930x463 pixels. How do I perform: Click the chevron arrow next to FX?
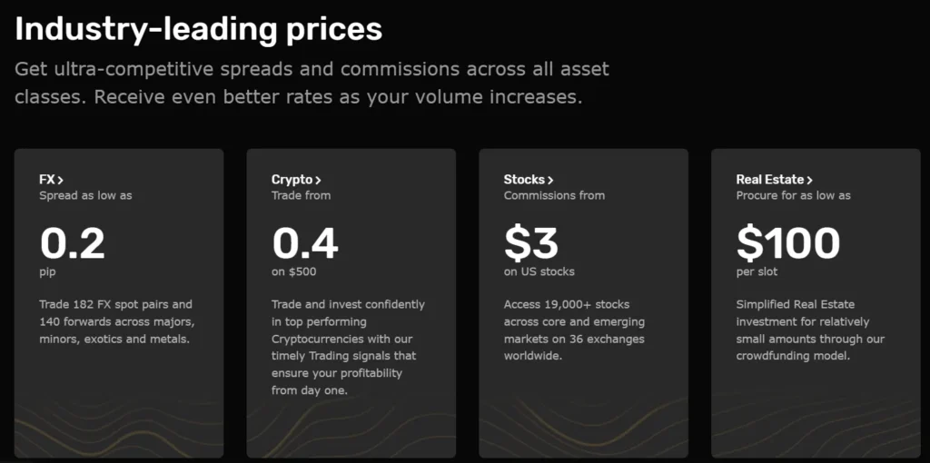[x=60, y=180]
